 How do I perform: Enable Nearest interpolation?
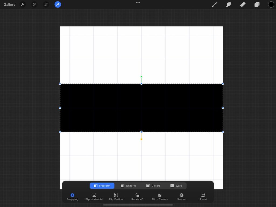coord(181,196)
